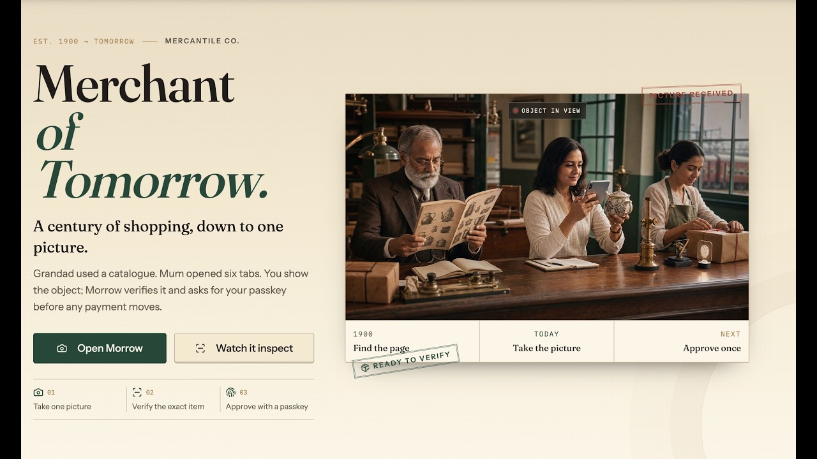The height and width of the screenshot is (459, 817).
Task: Click the "PICTURE RECEIVED" stamp text
Action: click(691, 94)
